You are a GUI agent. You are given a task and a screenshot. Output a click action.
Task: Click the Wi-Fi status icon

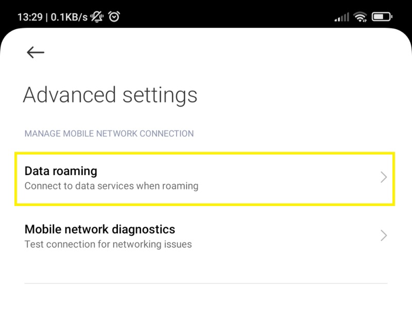click(360, 17)
